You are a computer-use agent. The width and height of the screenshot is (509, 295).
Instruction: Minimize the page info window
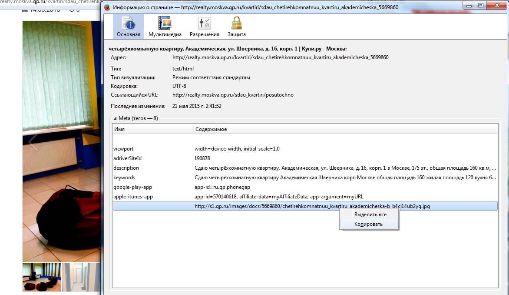pos(469,5)
